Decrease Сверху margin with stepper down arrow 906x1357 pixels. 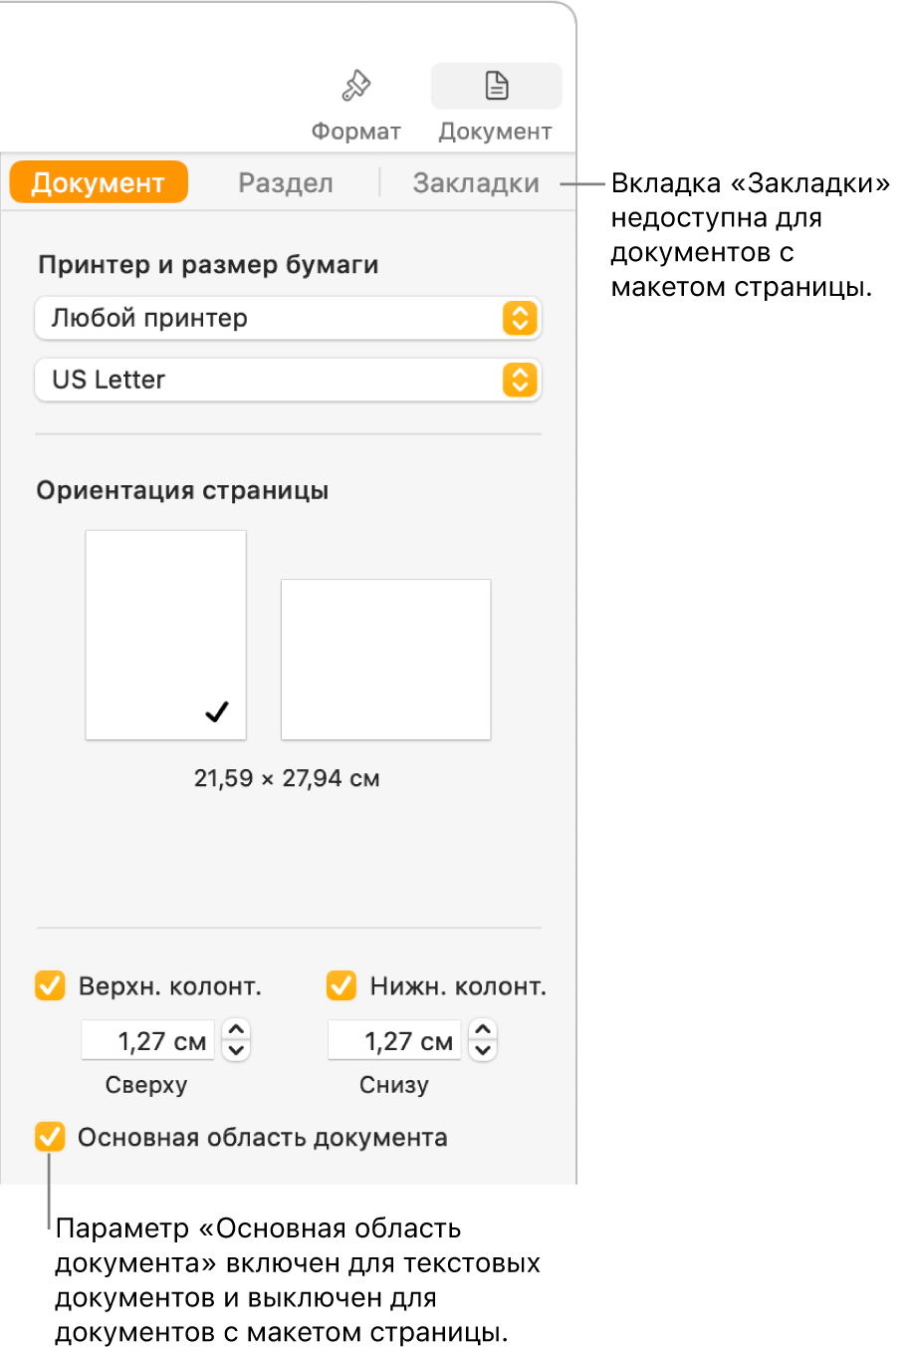(x=236, y=1051)
